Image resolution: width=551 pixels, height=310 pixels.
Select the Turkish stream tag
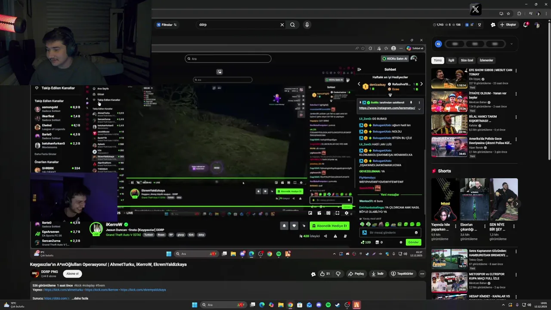[x=149, y=235]
